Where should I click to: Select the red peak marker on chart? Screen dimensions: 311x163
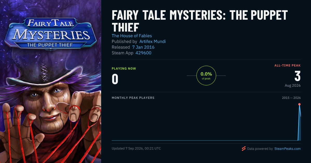(x=299, y=104)
